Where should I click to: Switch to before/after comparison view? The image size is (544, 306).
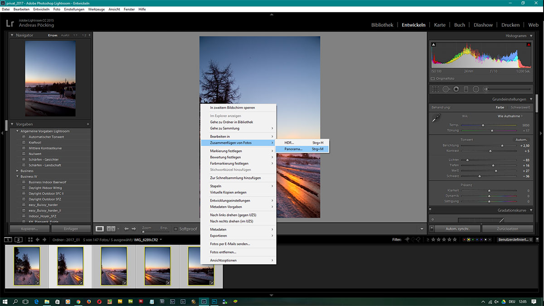[x=111, y=229]
